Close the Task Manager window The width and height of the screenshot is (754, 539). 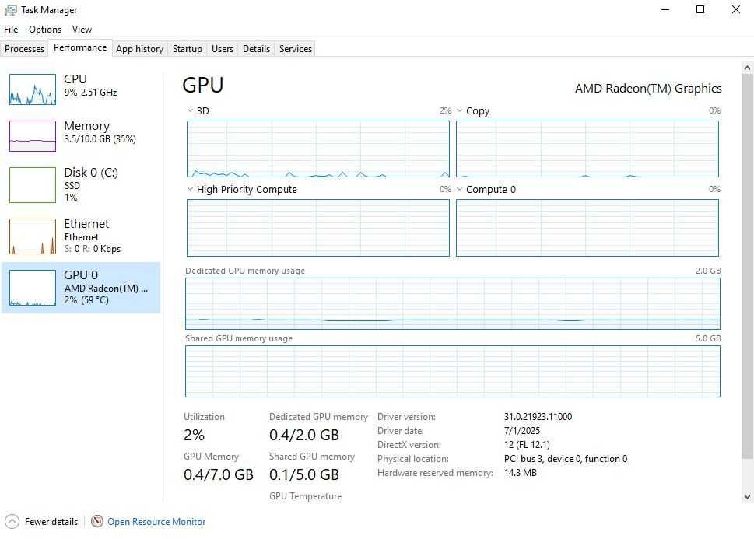point(736,9)
